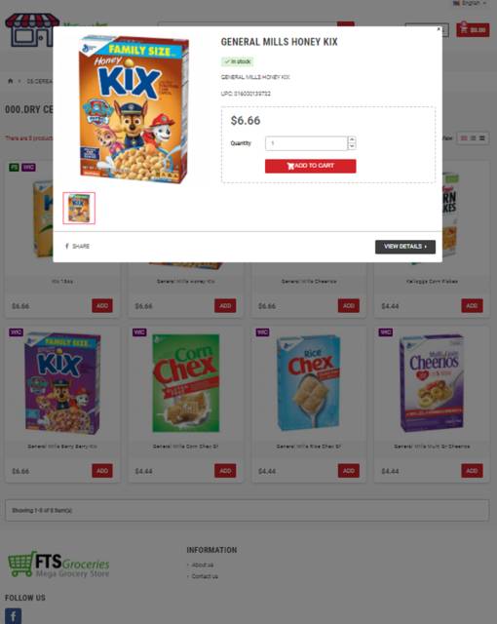The width and height of the screenshot is (497, 624).
Task: Share product via Facebook share link
Action: point(78,247)
